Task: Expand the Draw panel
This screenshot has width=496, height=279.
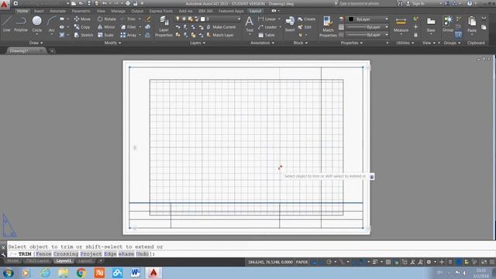Action: click(36, 43)
